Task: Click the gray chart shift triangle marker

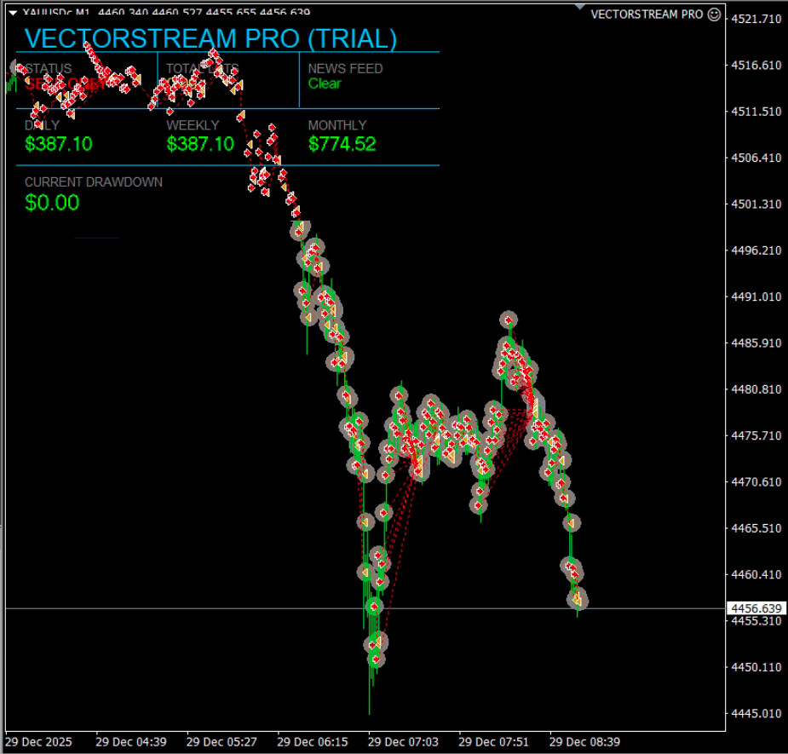Action: (x=580, y=7)
